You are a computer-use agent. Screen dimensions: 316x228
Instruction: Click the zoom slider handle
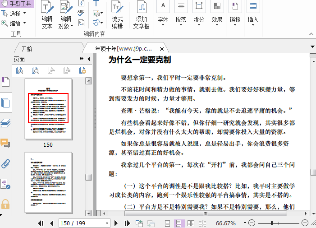pos(272,223)
